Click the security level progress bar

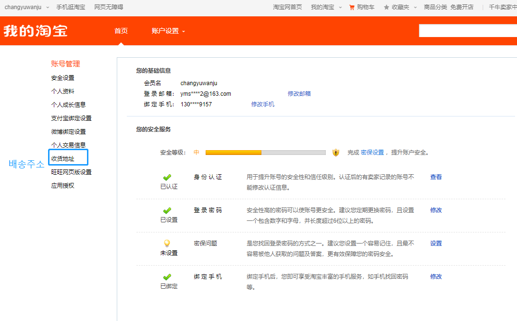pos(265,153)
